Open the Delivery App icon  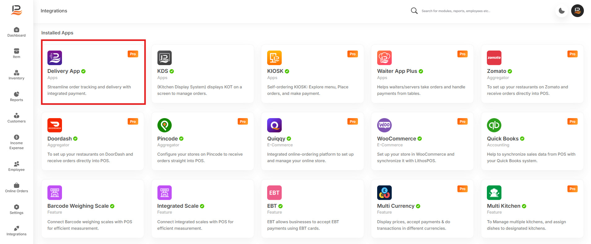tap(55, 58)
